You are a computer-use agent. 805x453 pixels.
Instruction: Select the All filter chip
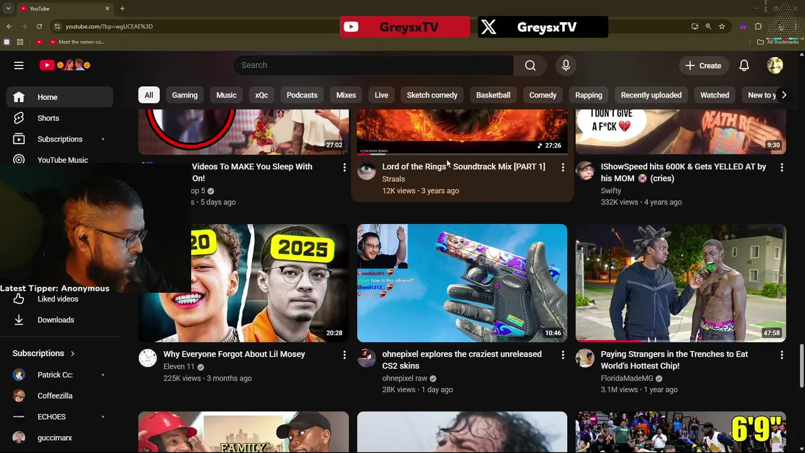pos(149,95)
